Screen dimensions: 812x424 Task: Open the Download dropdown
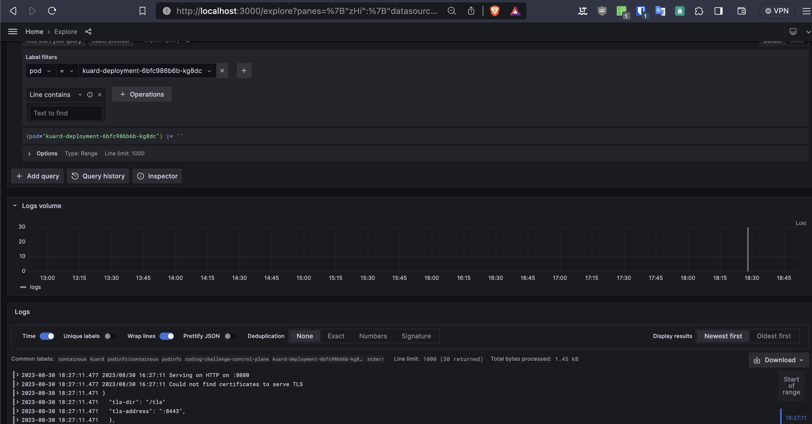[779, 360]
